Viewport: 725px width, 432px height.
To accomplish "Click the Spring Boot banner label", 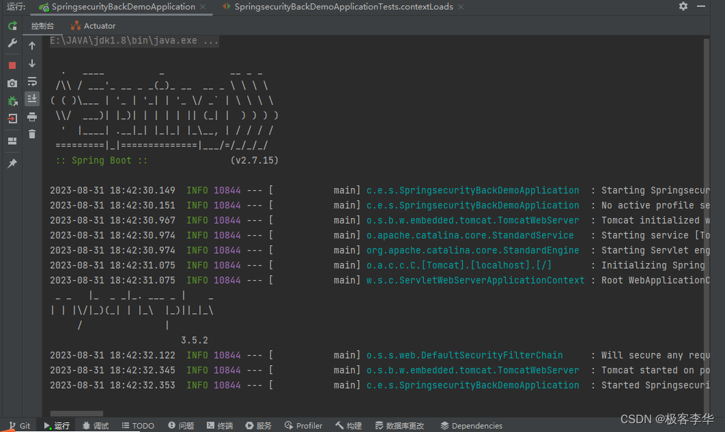I will pyautogui.click(x=101, y=161).
